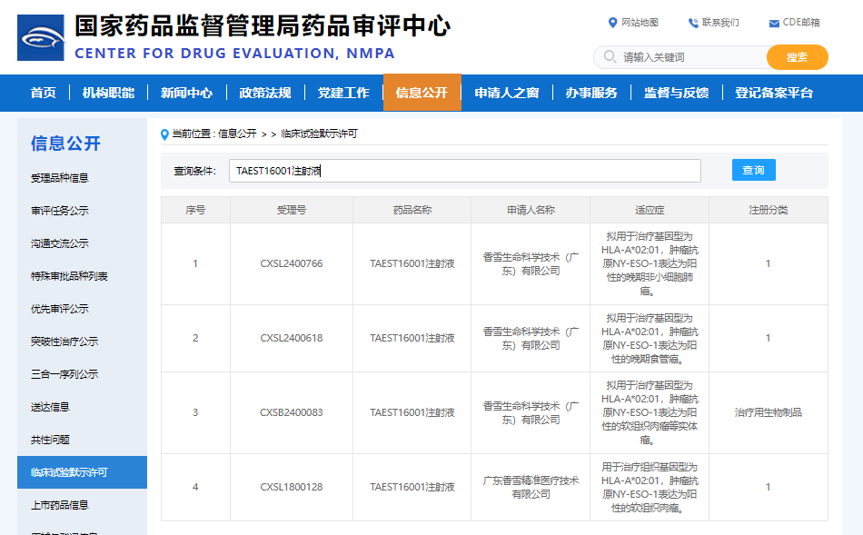Click applicant 广东香雪精准医疗技术有限公司
The width and height of the screenshot is (863, 535).
[x=531, y=487]
